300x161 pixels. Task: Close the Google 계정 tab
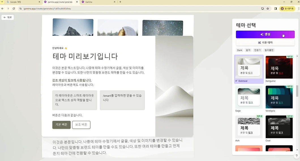coord(39,2)
